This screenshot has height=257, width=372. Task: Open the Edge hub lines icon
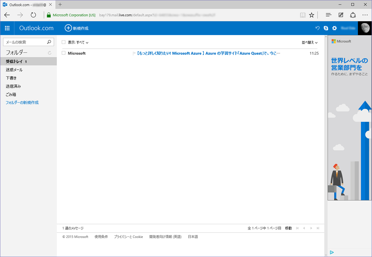(328, 15)
